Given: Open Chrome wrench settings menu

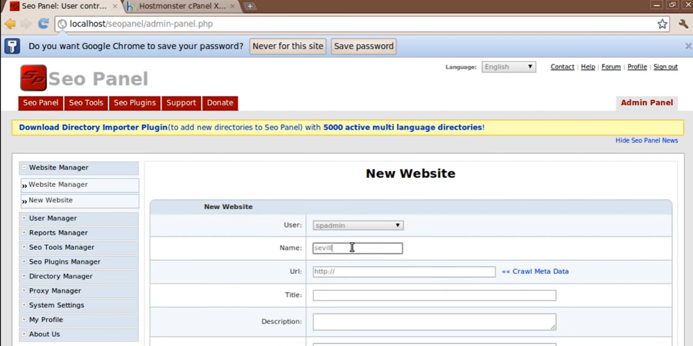Looking at the screenshot, I should pyautogui.click(x=683, y=24).
